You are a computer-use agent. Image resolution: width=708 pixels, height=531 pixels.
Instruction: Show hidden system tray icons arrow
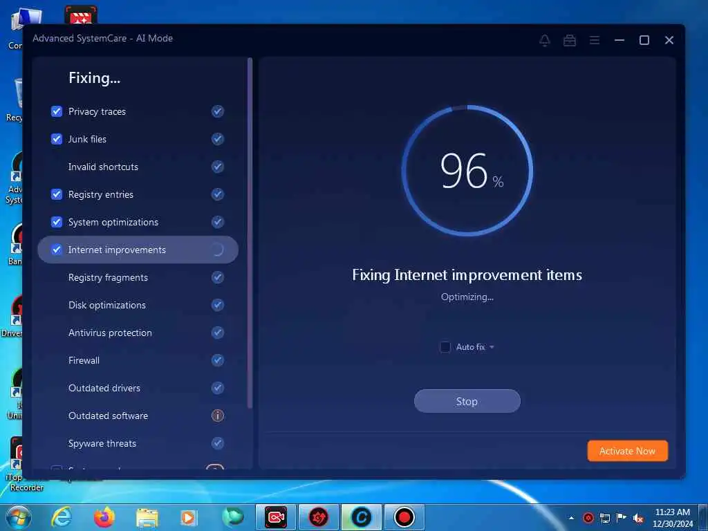tap(571, 518)
